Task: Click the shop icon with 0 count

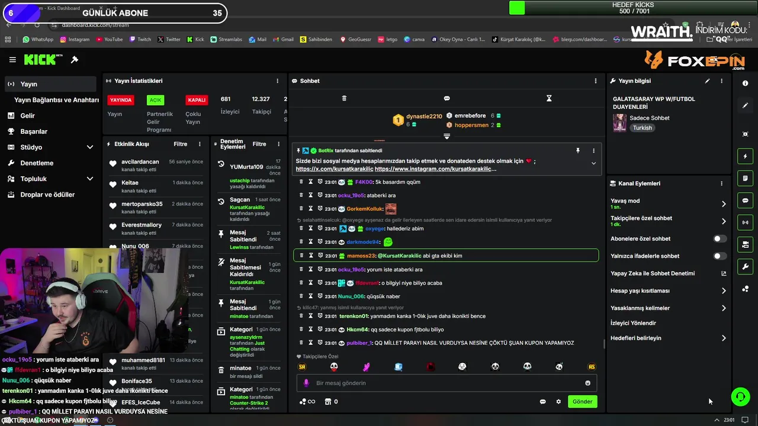Action: 331,402
